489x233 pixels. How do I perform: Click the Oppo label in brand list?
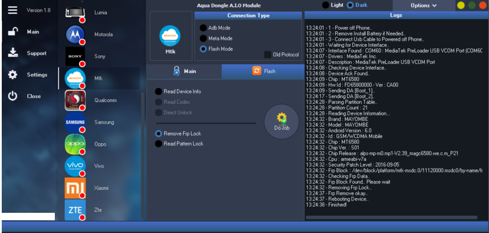[100, 144]
